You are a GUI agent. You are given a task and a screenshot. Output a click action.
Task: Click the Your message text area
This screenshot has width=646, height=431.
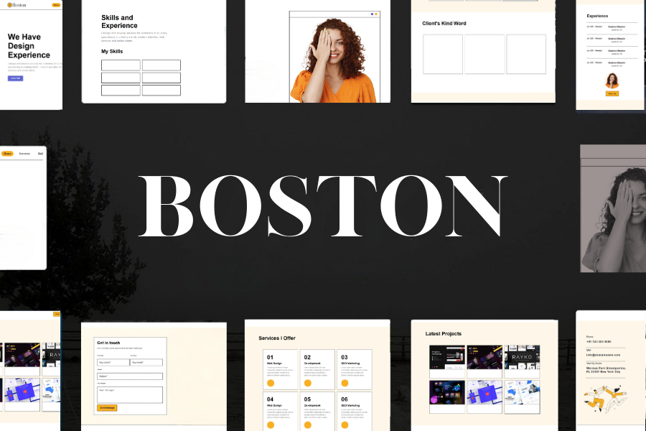[x=130, y=394]
